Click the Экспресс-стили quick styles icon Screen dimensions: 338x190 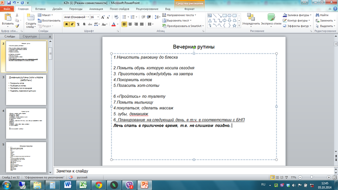[x=271, y=19]
